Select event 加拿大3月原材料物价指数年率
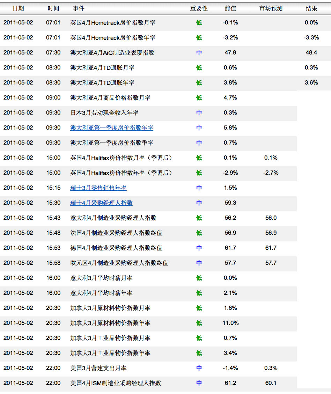This screenshot has height=394, width=331. [110, 323]
